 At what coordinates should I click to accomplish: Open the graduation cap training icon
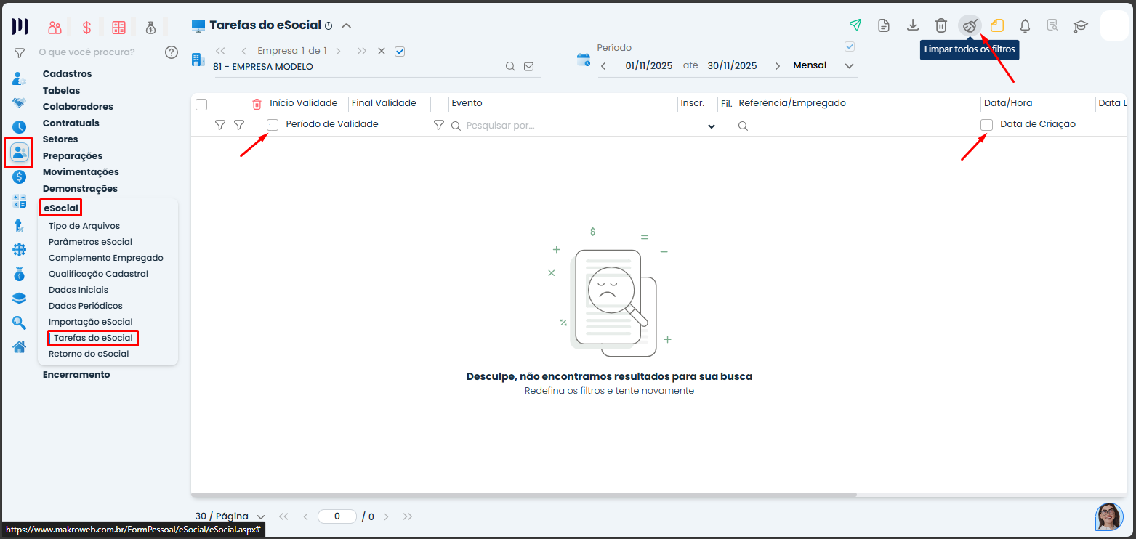pos(1081,25)
